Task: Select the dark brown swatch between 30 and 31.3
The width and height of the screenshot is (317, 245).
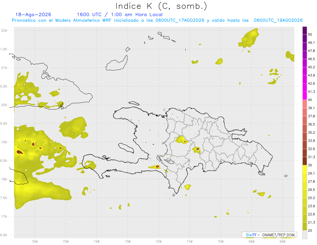Action: pyautogui.click(x=305, y=161)
